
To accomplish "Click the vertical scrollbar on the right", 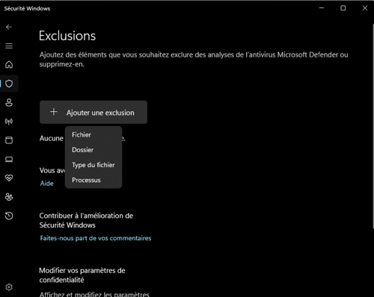I will [x=373, y=125].
